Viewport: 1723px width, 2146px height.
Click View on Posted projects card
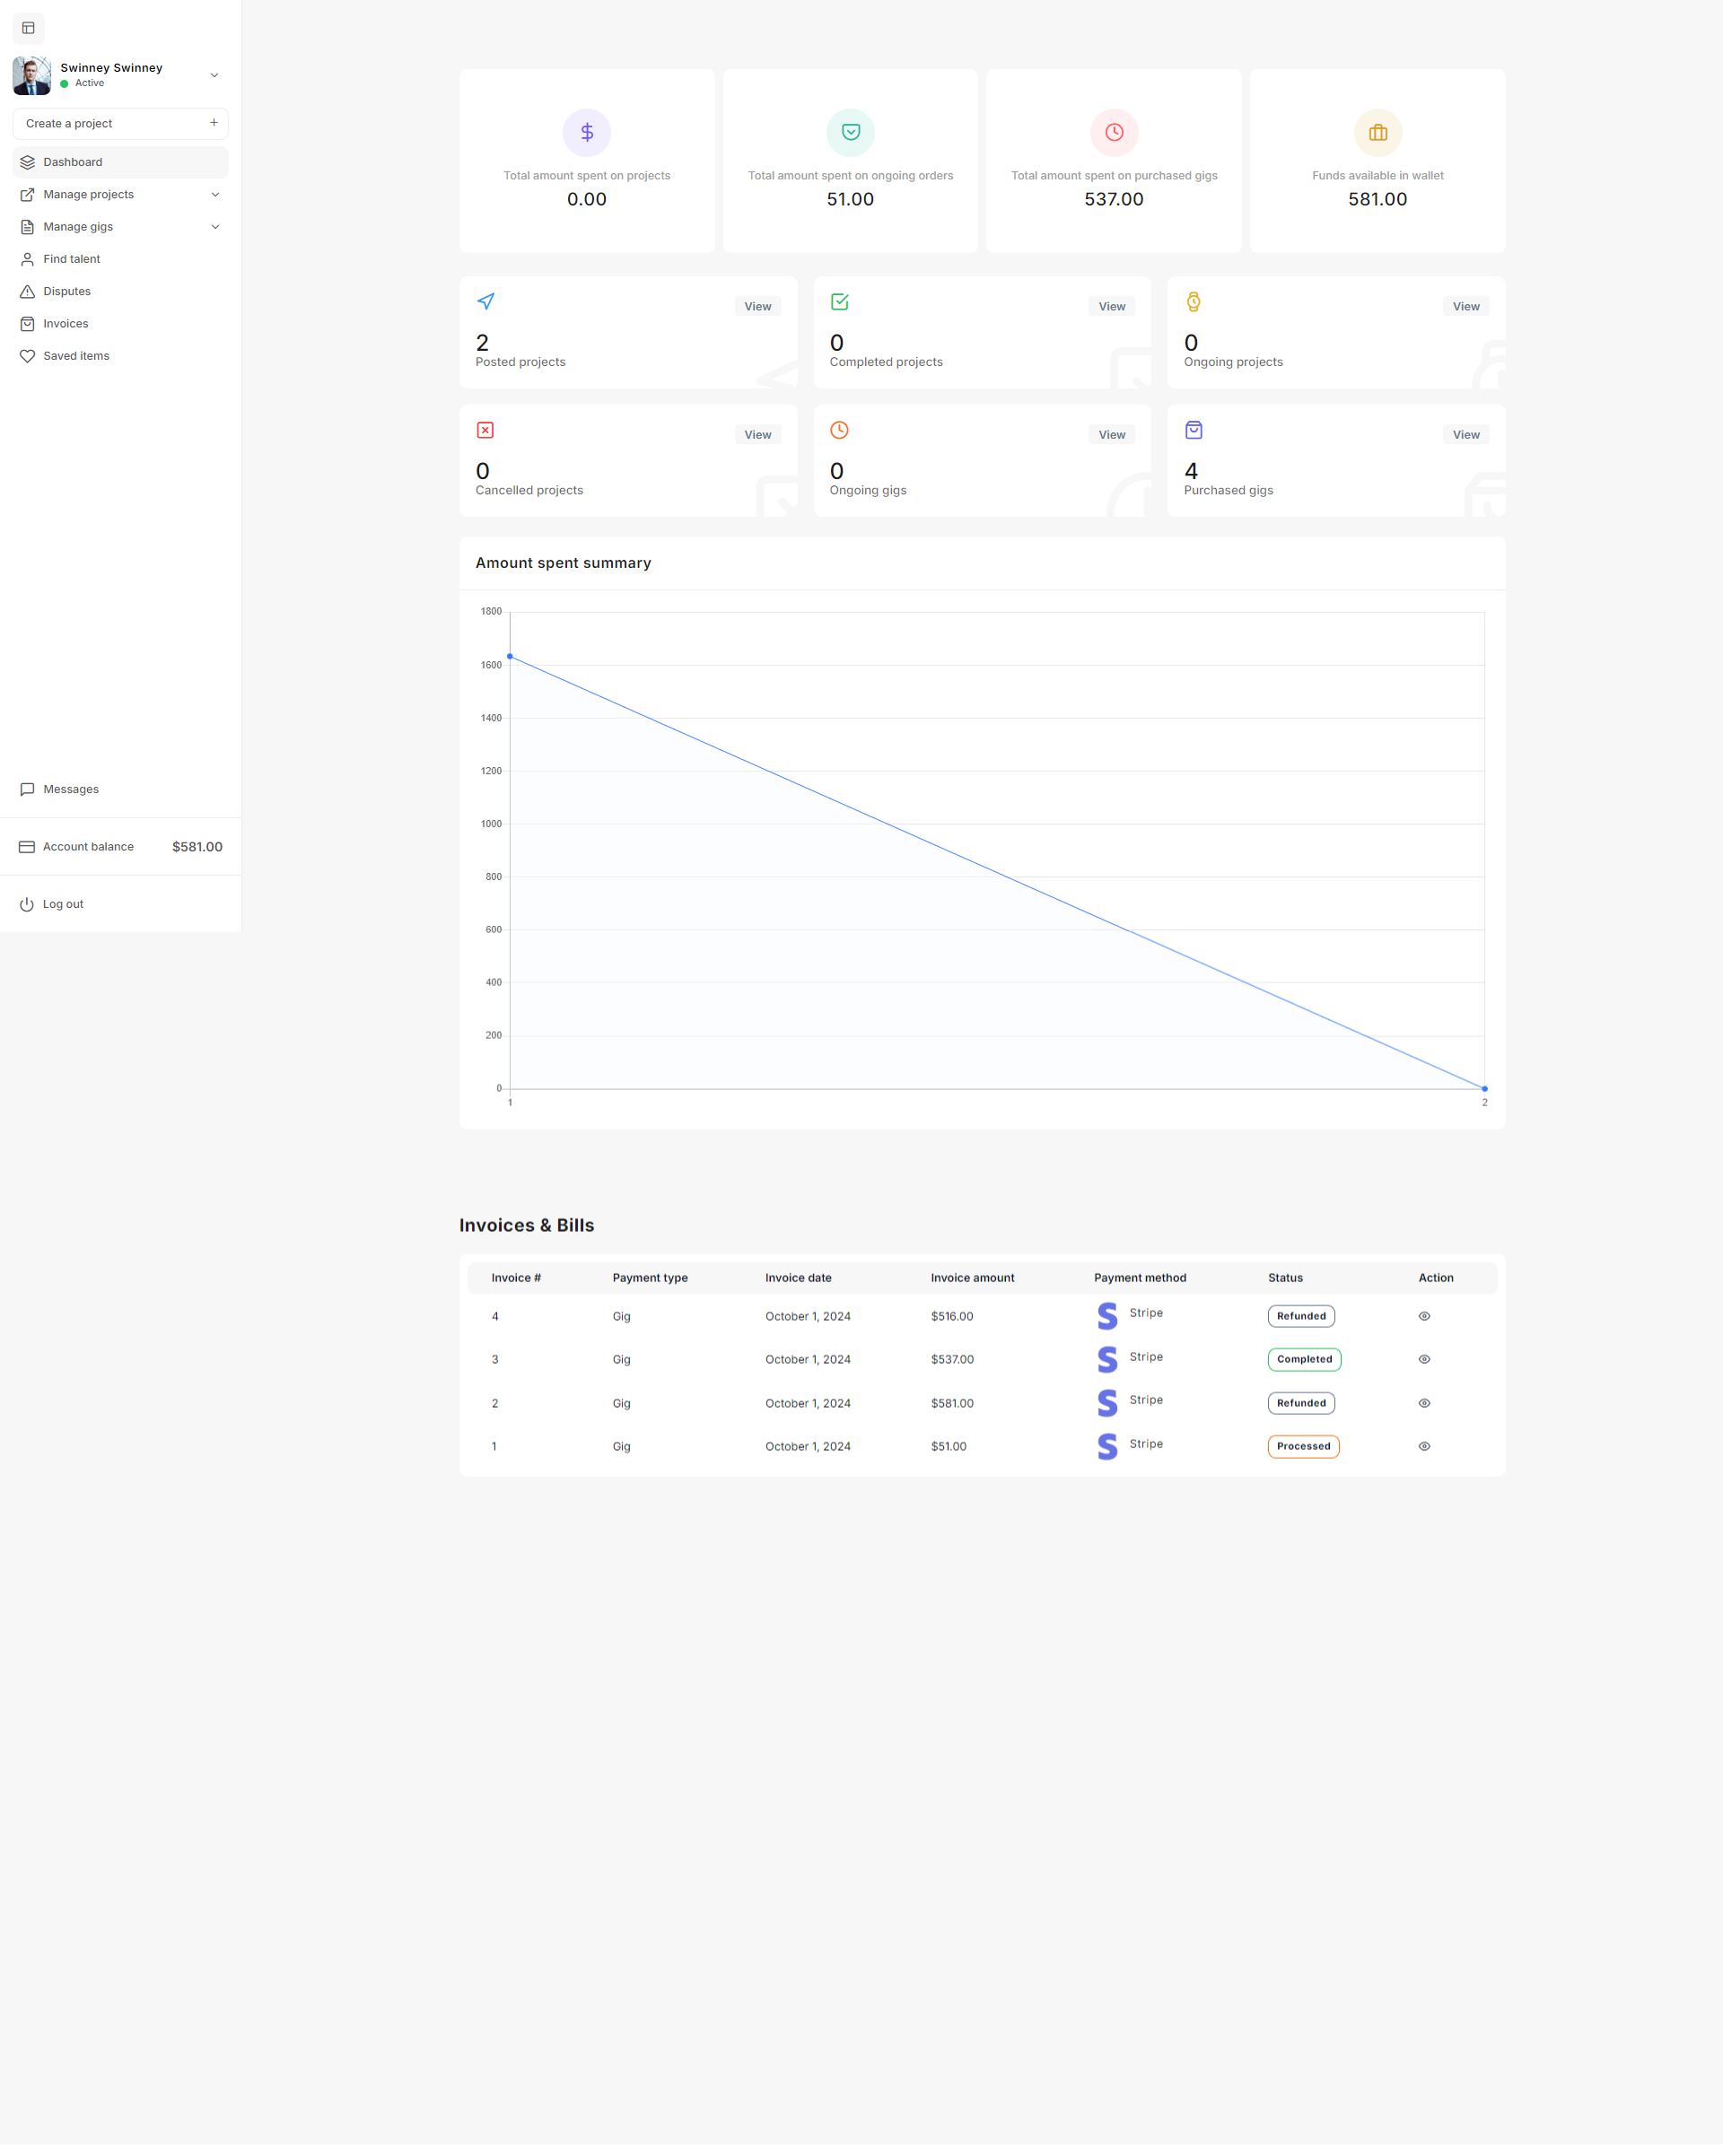757,307
